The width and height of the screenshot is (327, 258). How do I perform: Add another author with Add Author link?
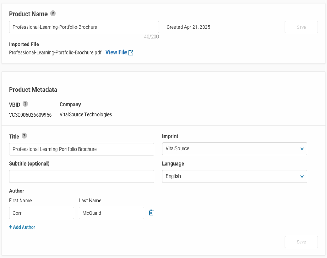click(x=22, y=227)
